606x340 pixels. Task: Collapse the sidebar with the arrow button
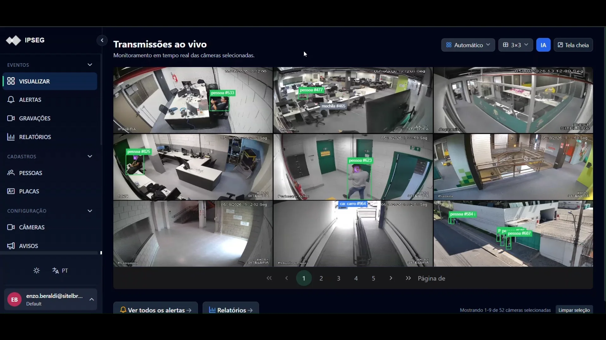point(102,40)
